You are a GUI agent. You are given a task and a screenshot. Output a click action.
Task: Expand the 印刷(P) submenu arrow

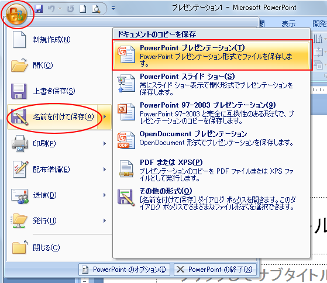pos(105,144)
